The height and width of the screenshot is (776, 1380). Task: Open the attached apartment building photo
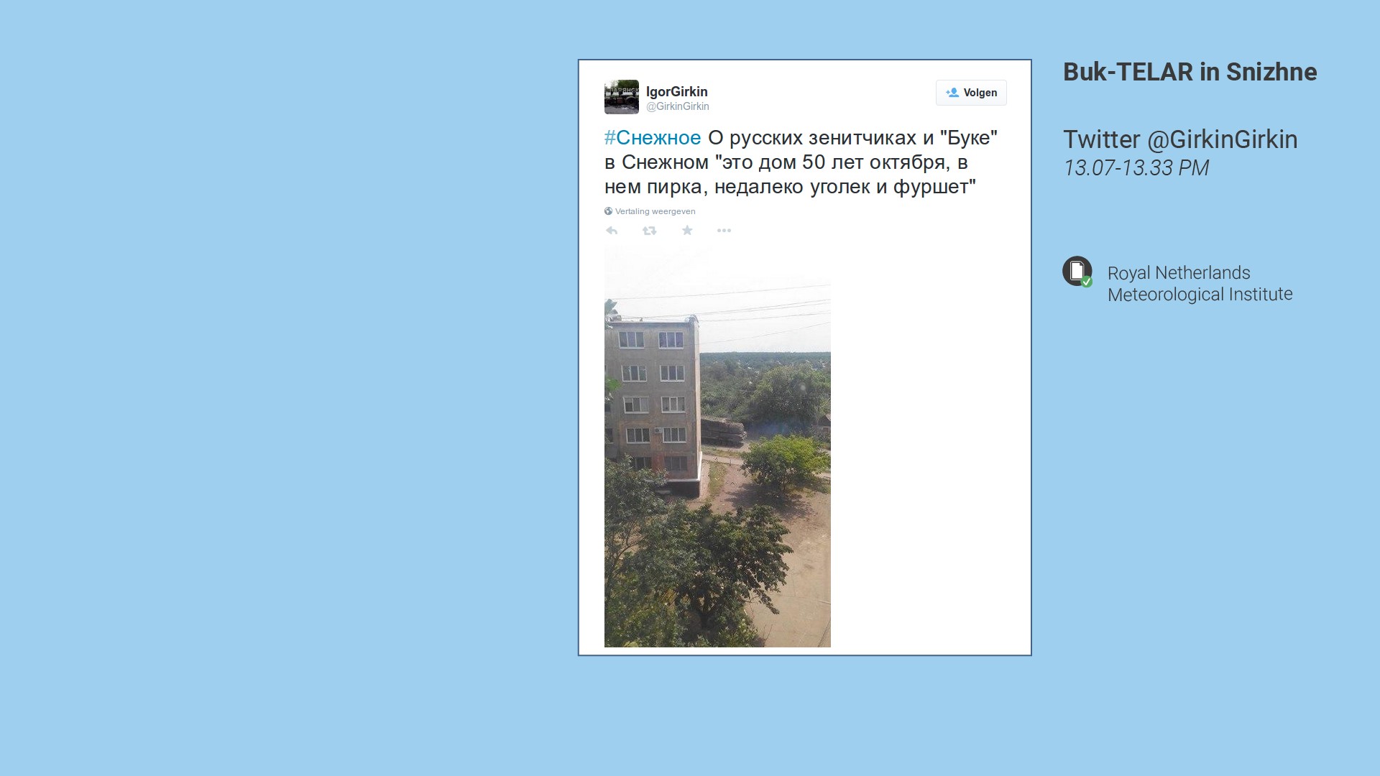[x=717, y=446]
